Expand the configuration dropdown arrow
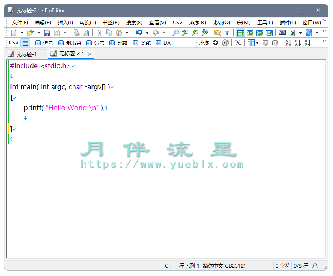333x276 pixels. tap(317, 33)
